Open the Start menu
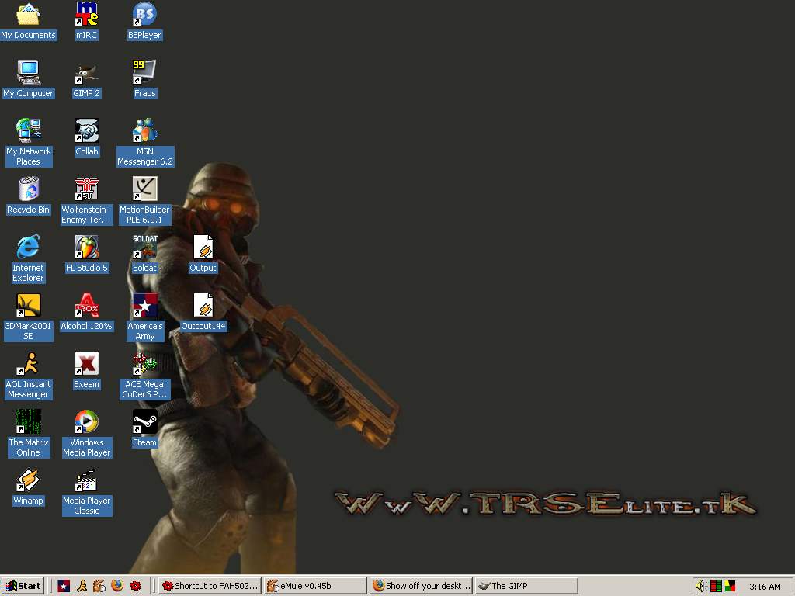This screenshot has width=795, height=596. coord(23,586)
